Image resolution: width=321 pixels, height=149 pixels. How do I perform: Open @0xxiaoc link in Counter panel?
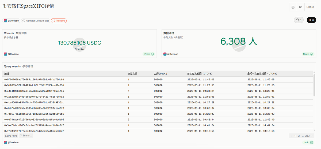point(13,54)
